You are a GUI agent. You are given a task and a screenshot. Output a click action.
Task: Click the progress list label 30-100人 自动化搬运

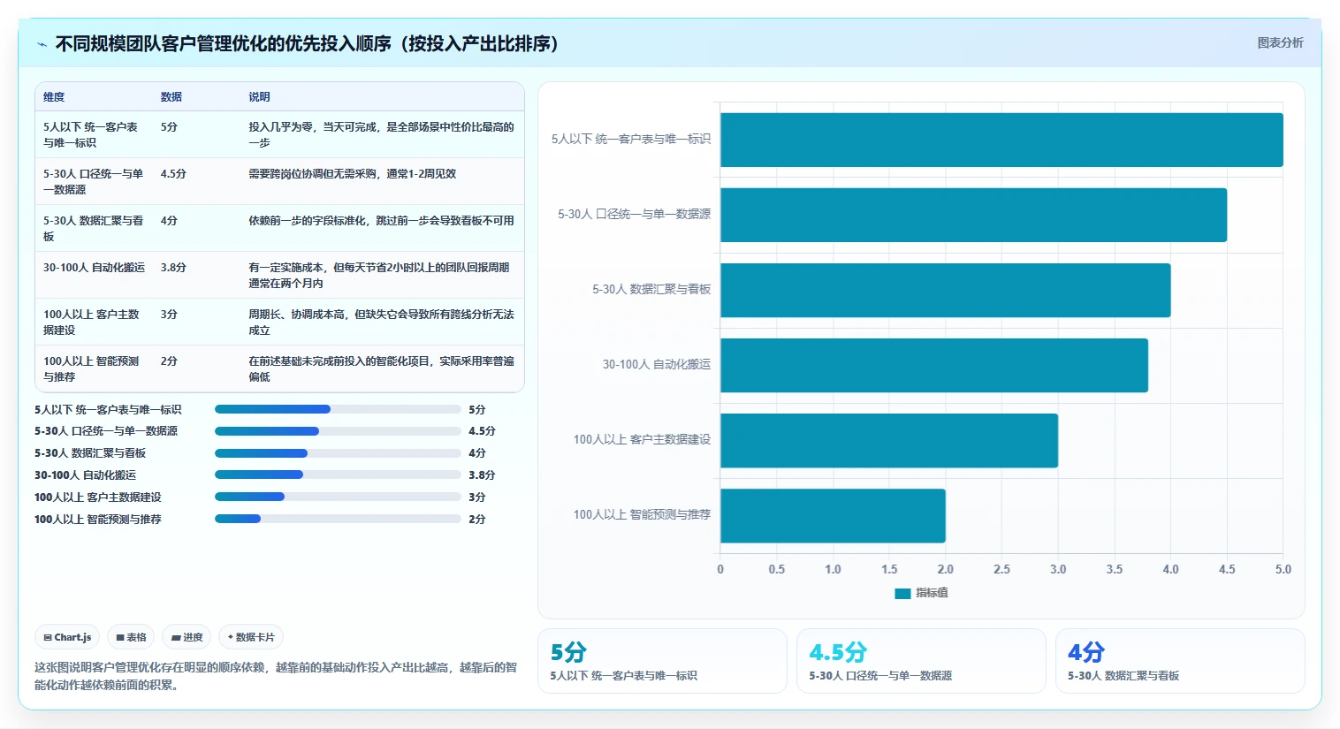click(x=85, y=475)
